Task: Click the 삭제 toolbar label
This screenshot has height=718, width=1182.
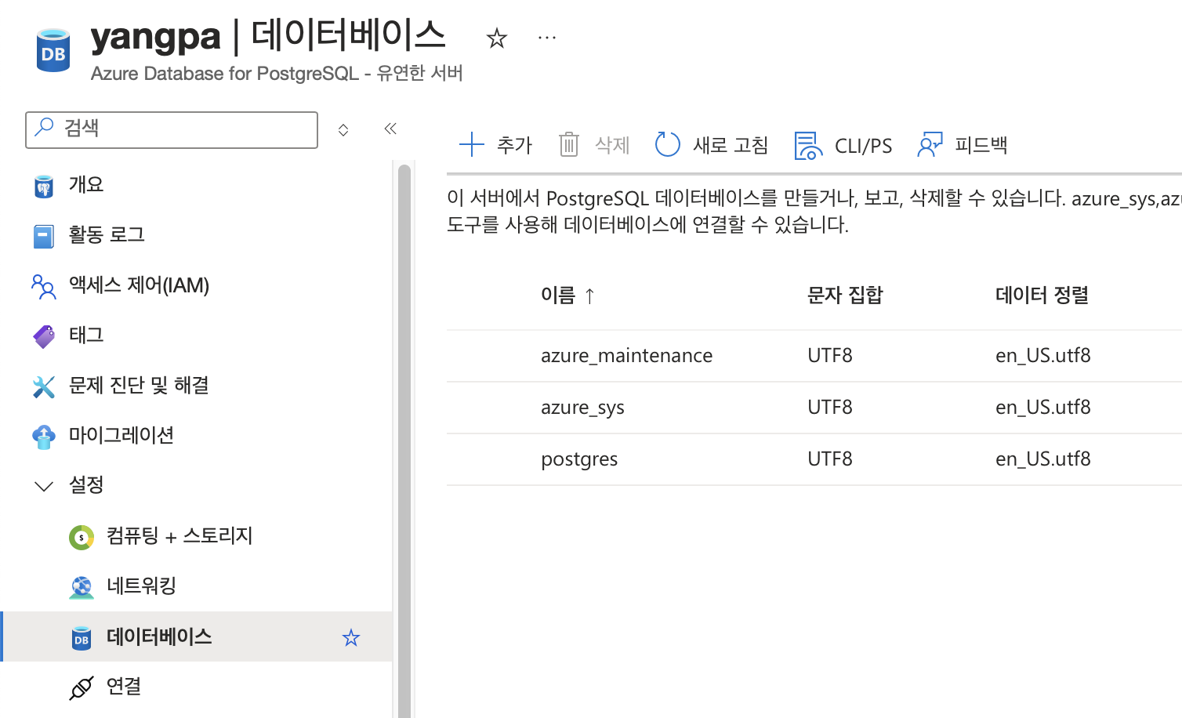Action: coord(612,145)
